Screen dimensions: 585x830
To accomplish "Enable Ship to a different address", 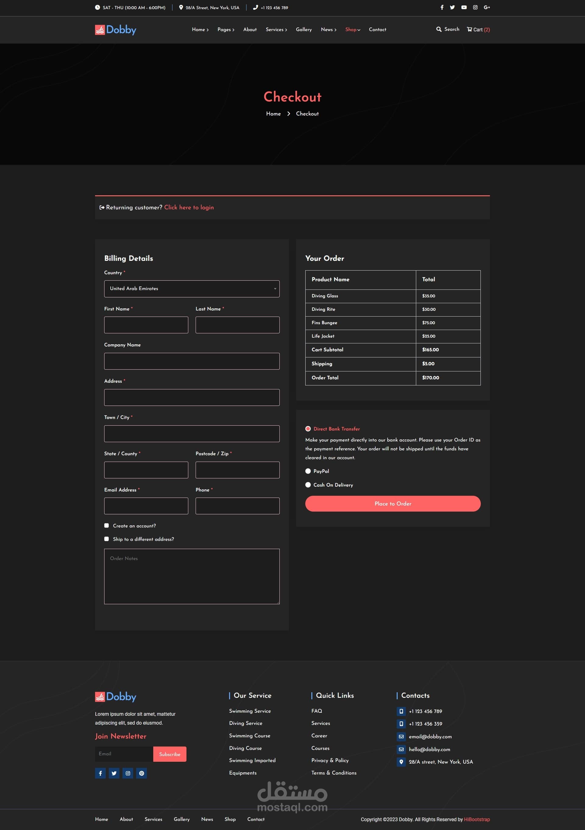I will (x=107, y=539).
